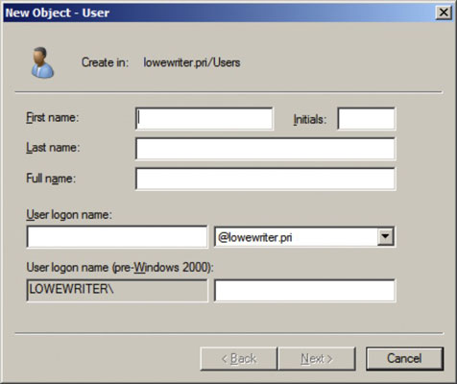The width and height of the screenshot is (457, 384).
Task: Click in the Initials field
Action: tap(367, 119)
